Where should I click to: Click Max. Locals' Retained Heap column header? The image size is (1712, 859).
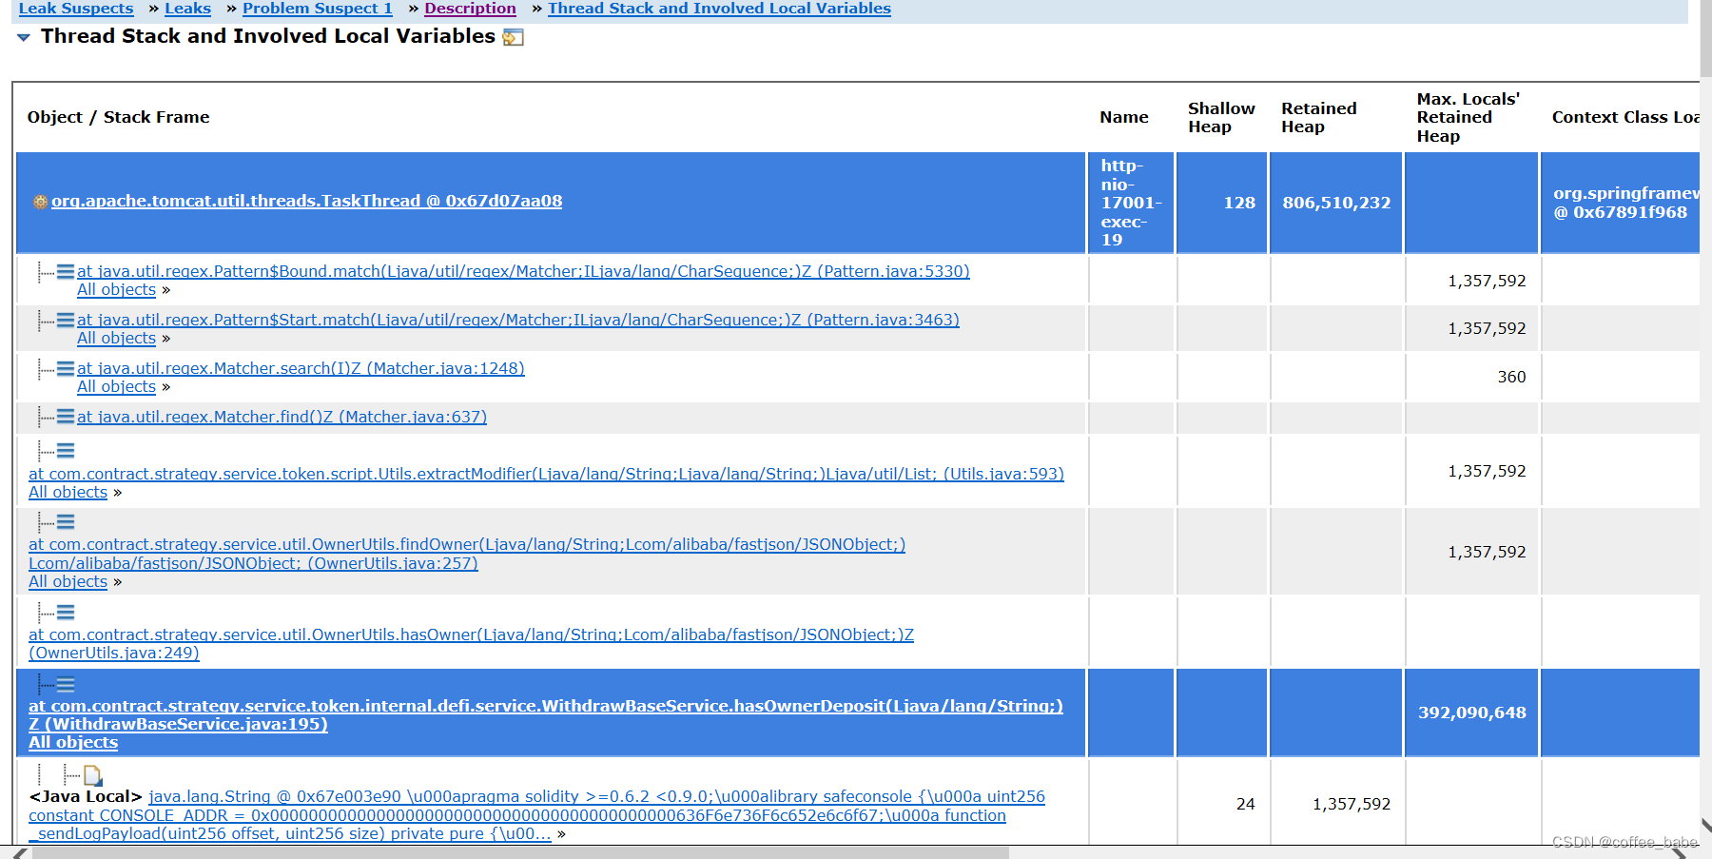pos(1468,117)
